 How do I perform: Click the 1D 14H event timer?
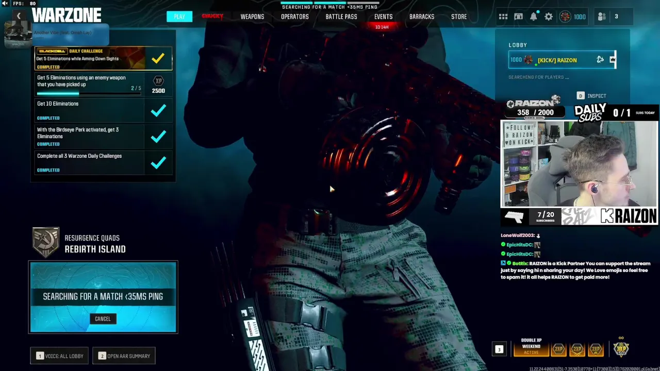(382, 27)
